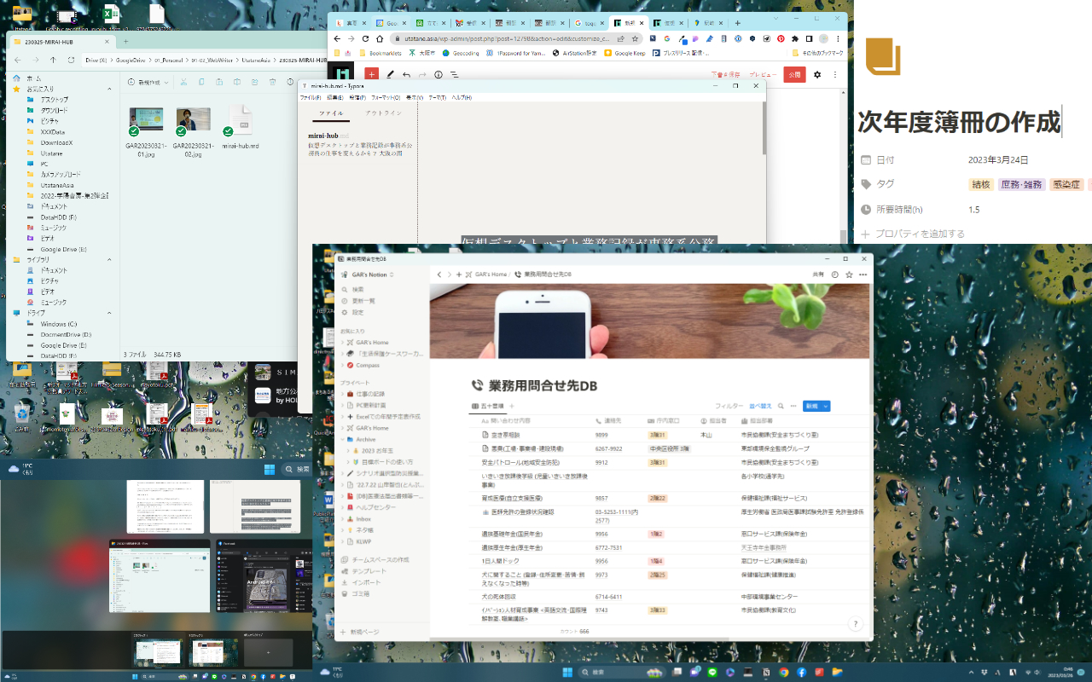Viewport: 1092px width, 682px height.
Task: Open 新規ページ in Notion sidebar
Action: coord(359,633)
